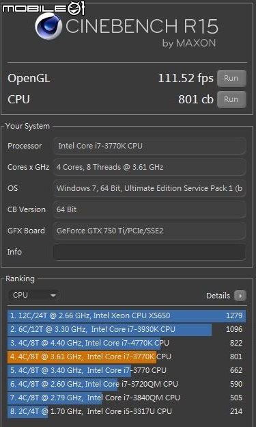256x427 pixels.
Task: Select the Core i7-3930K ranking entry
Action: click(x=127, y=329)
